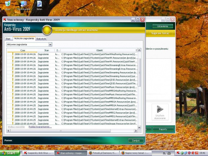Open the red ATI tray icon

point(197,153)
